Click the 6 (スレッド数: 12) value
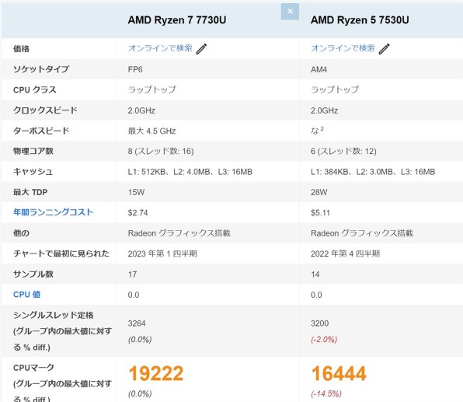 coord(343,152)
